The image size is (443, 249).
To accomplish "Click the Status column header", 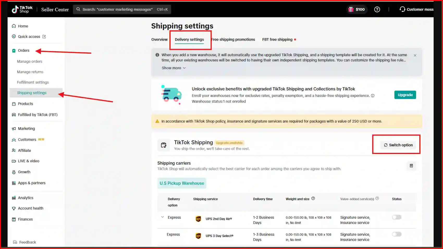I will point(397,199).
